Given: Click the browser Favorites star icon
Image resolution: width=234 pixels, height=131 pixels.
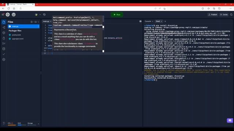Looking at the screenshot, I should coord(208,8).
